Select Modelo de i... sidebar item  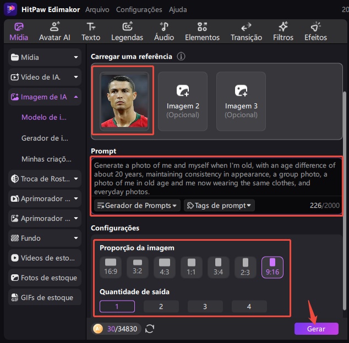[44, 117]
